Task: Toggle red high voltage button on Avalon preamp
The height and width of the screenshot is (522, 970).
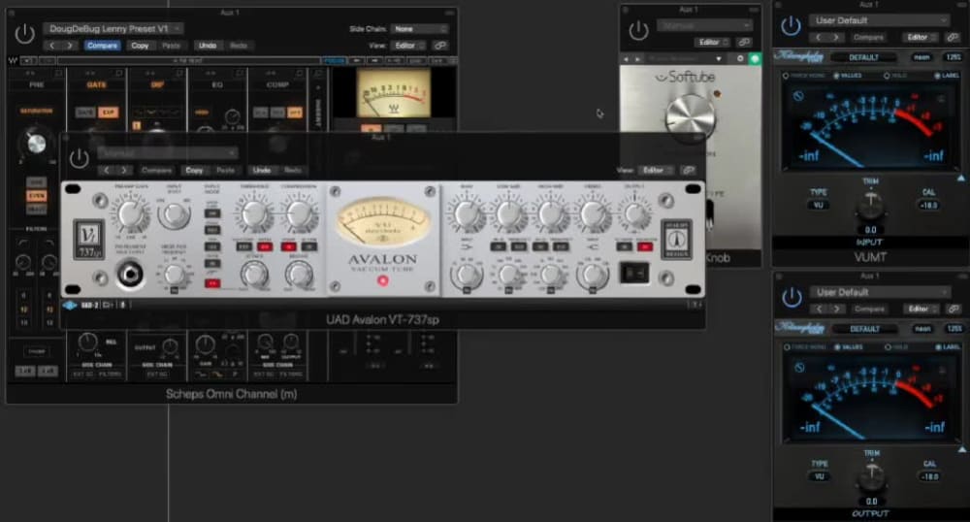Action: [212, 283]
